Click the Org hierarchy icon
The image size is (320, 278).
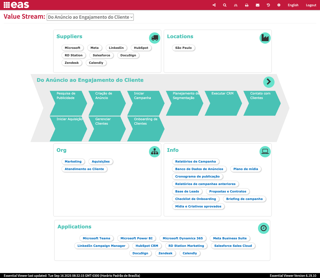coord(154,152)
